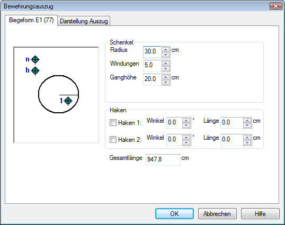Enable the Haken 1 checkbox

click(x=113, y=123)
